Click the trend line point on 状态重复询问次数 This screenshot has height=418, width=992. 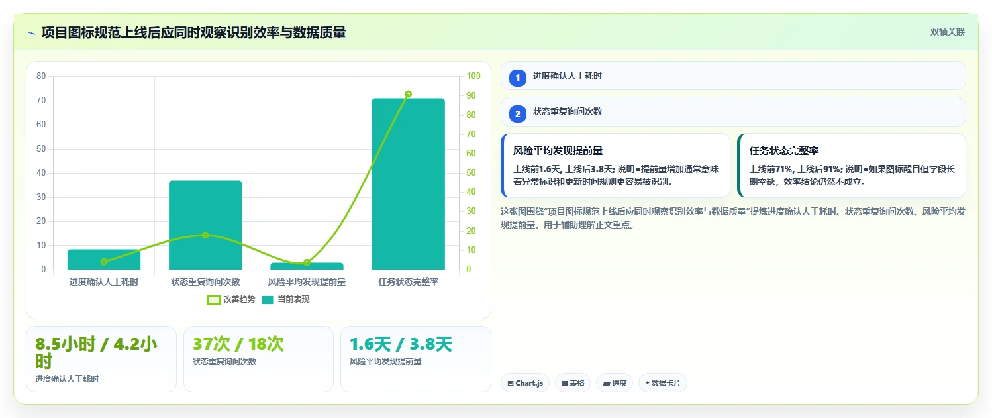point(205,235)
